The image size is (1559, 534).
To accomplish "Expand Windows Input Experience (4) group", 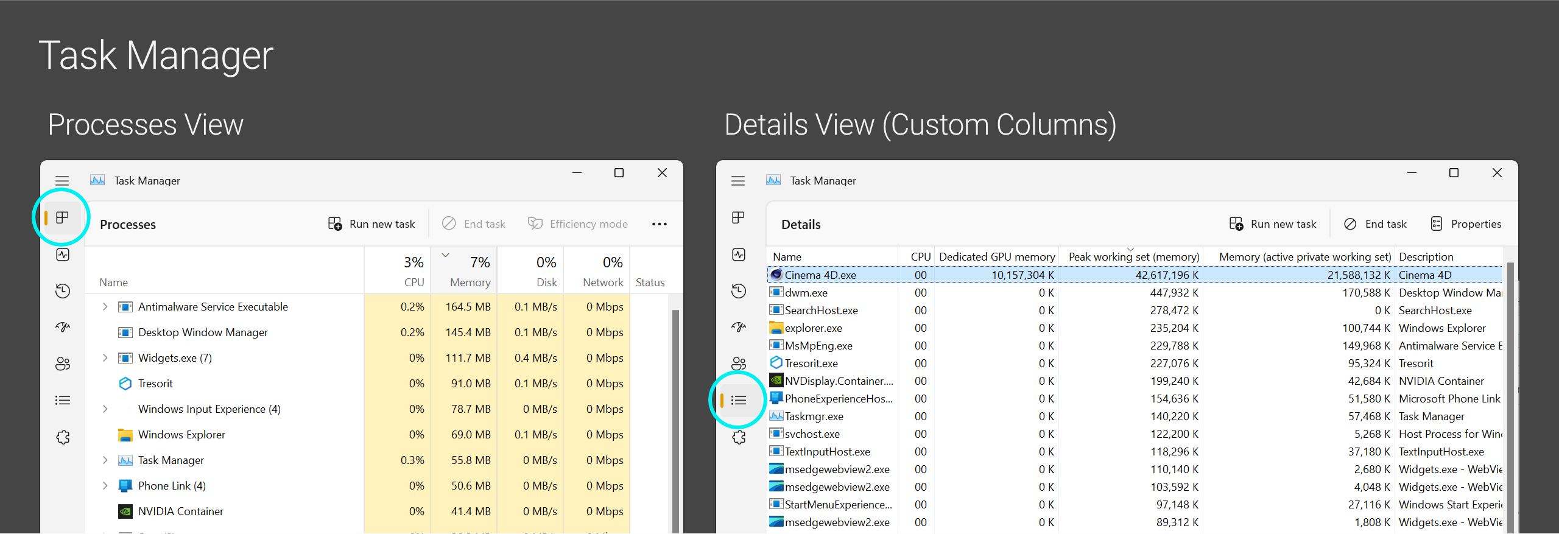I will (x=105, y=409).
